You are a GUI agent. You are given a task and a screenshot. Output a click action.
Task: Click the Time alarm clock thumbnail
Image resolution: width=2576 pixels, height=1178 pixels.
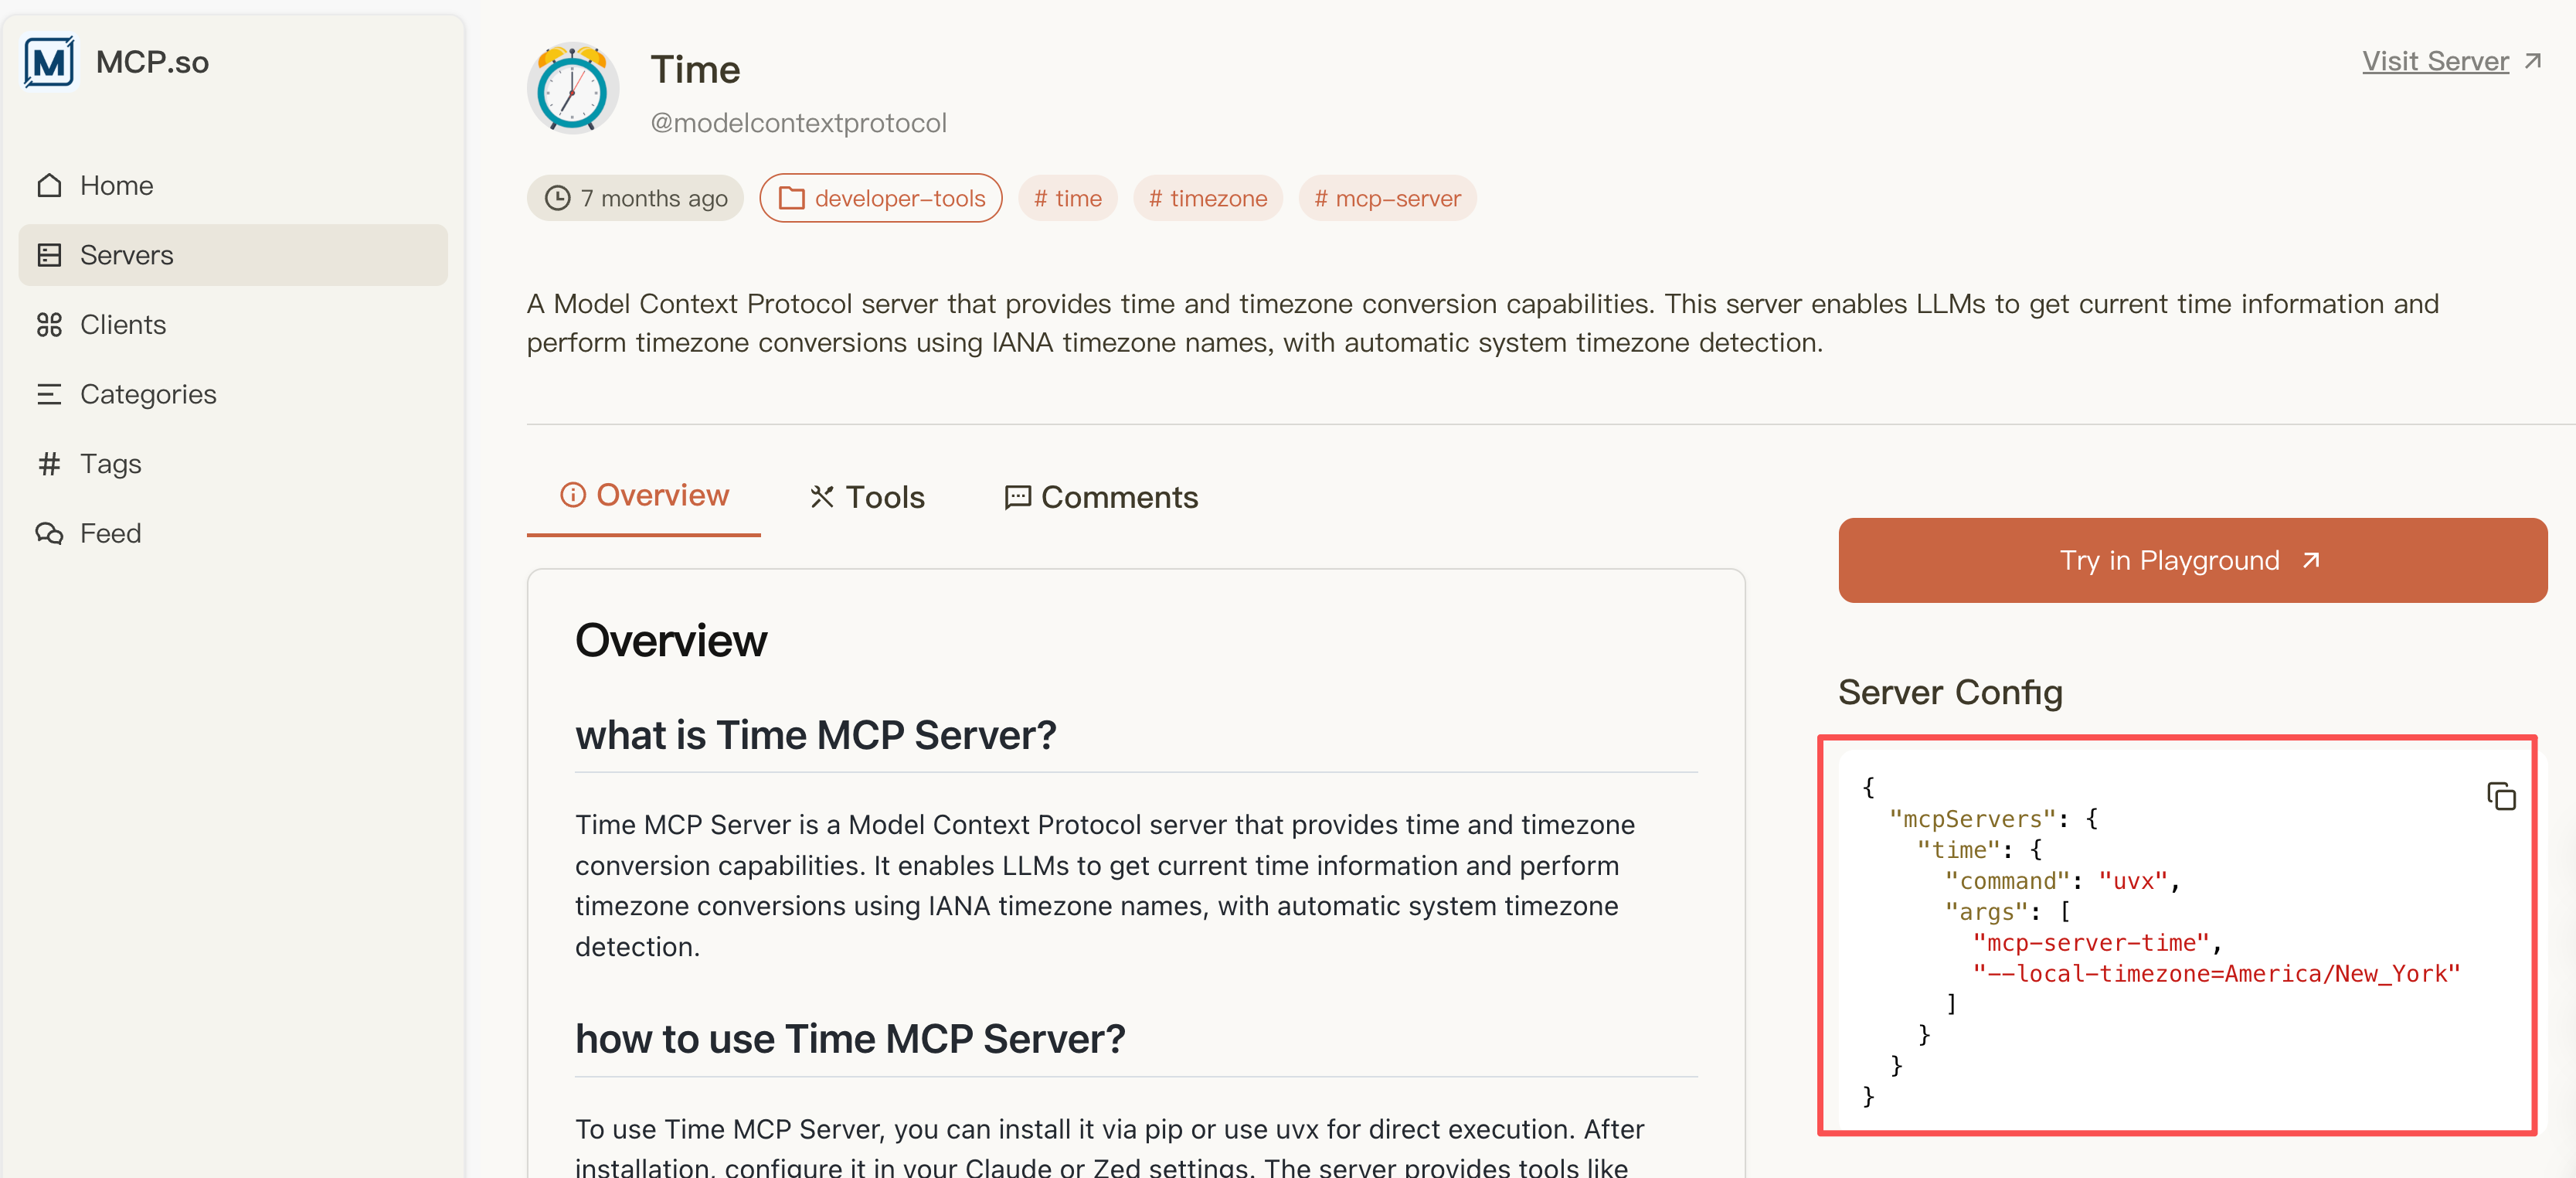[x=572, y=90]
